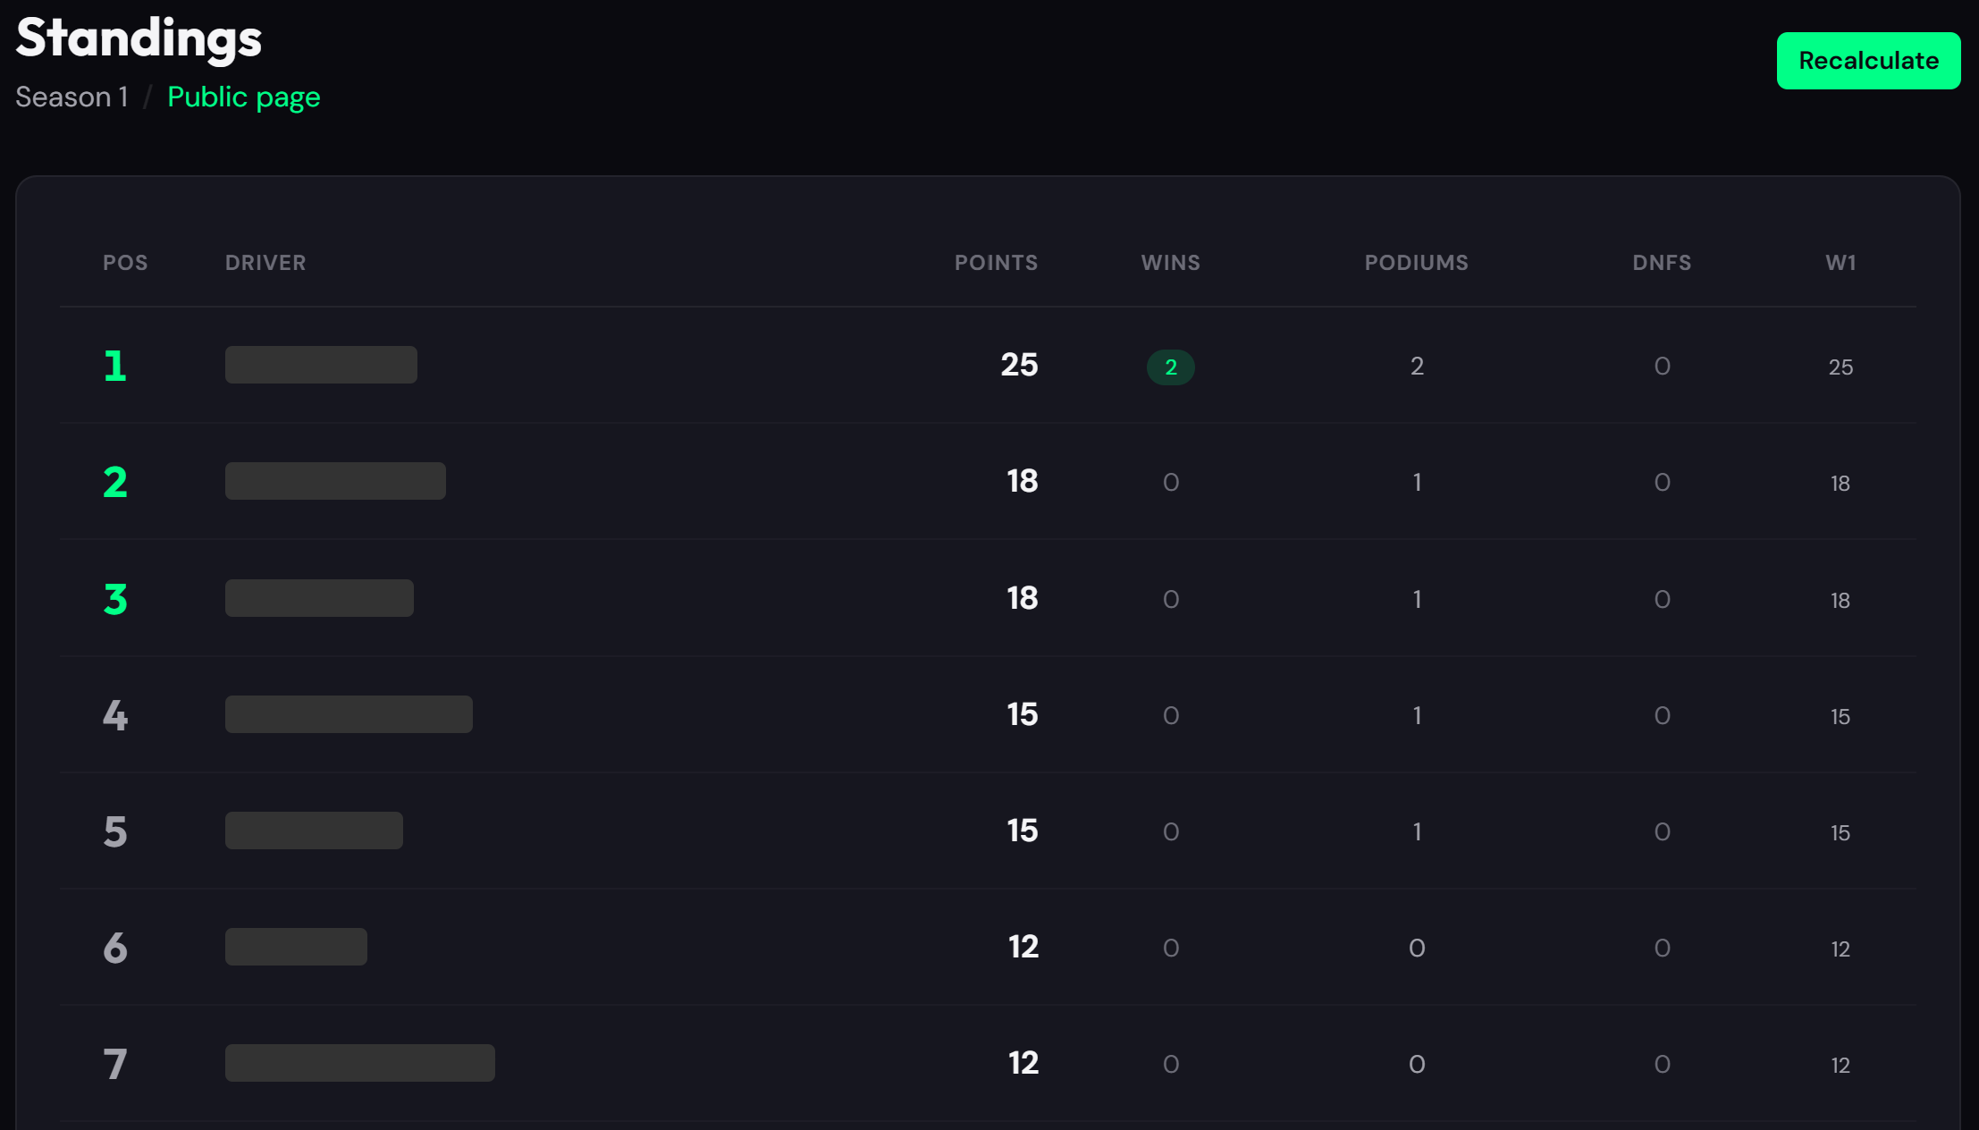
Task: Click the Standings page heading
Action: 139,38
